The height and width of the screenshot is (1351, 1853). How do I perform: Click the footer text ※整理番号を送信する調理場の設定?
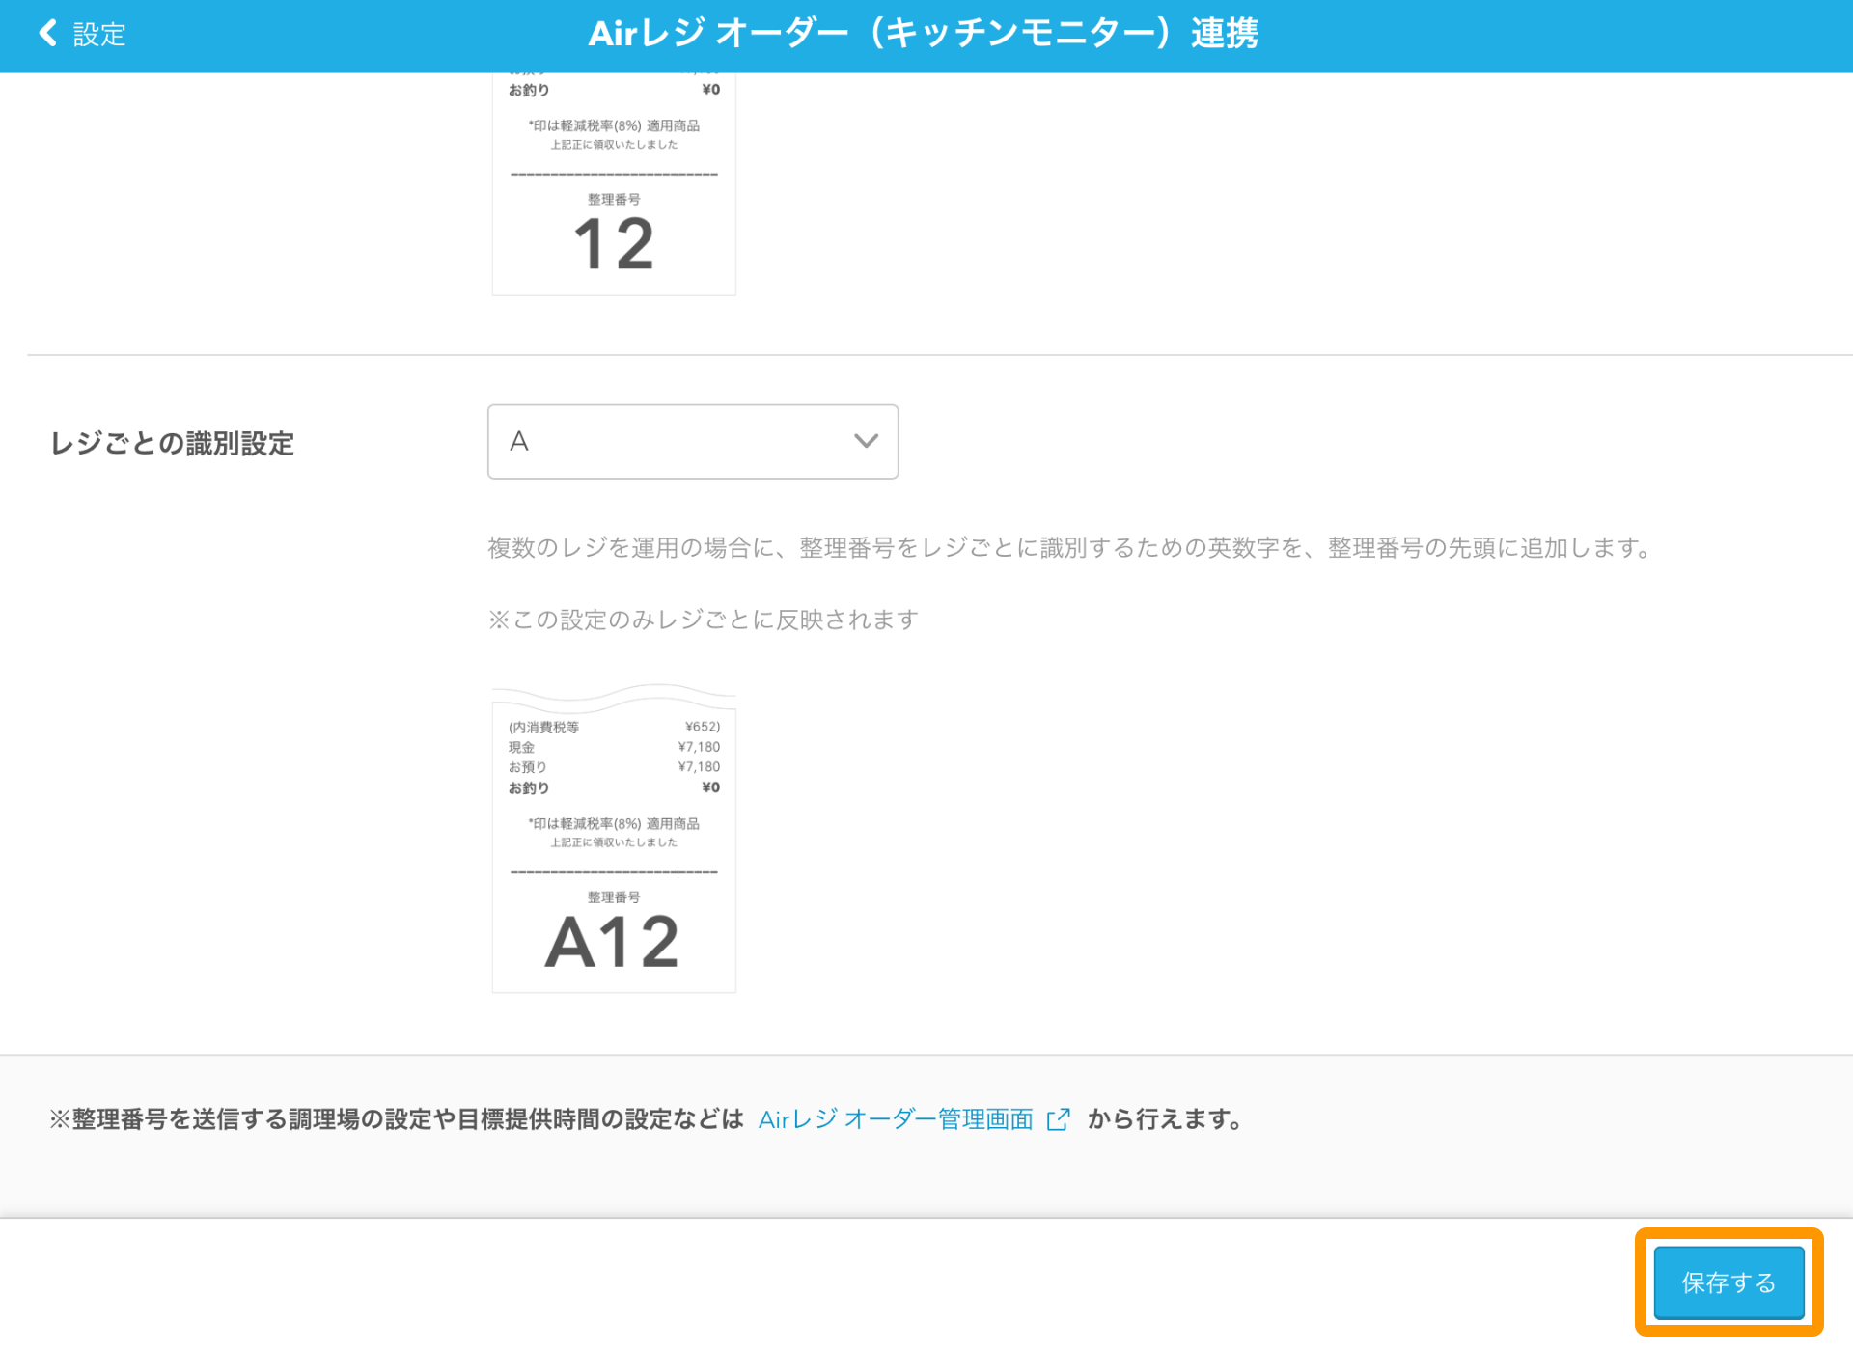[x=396, y=1119]
